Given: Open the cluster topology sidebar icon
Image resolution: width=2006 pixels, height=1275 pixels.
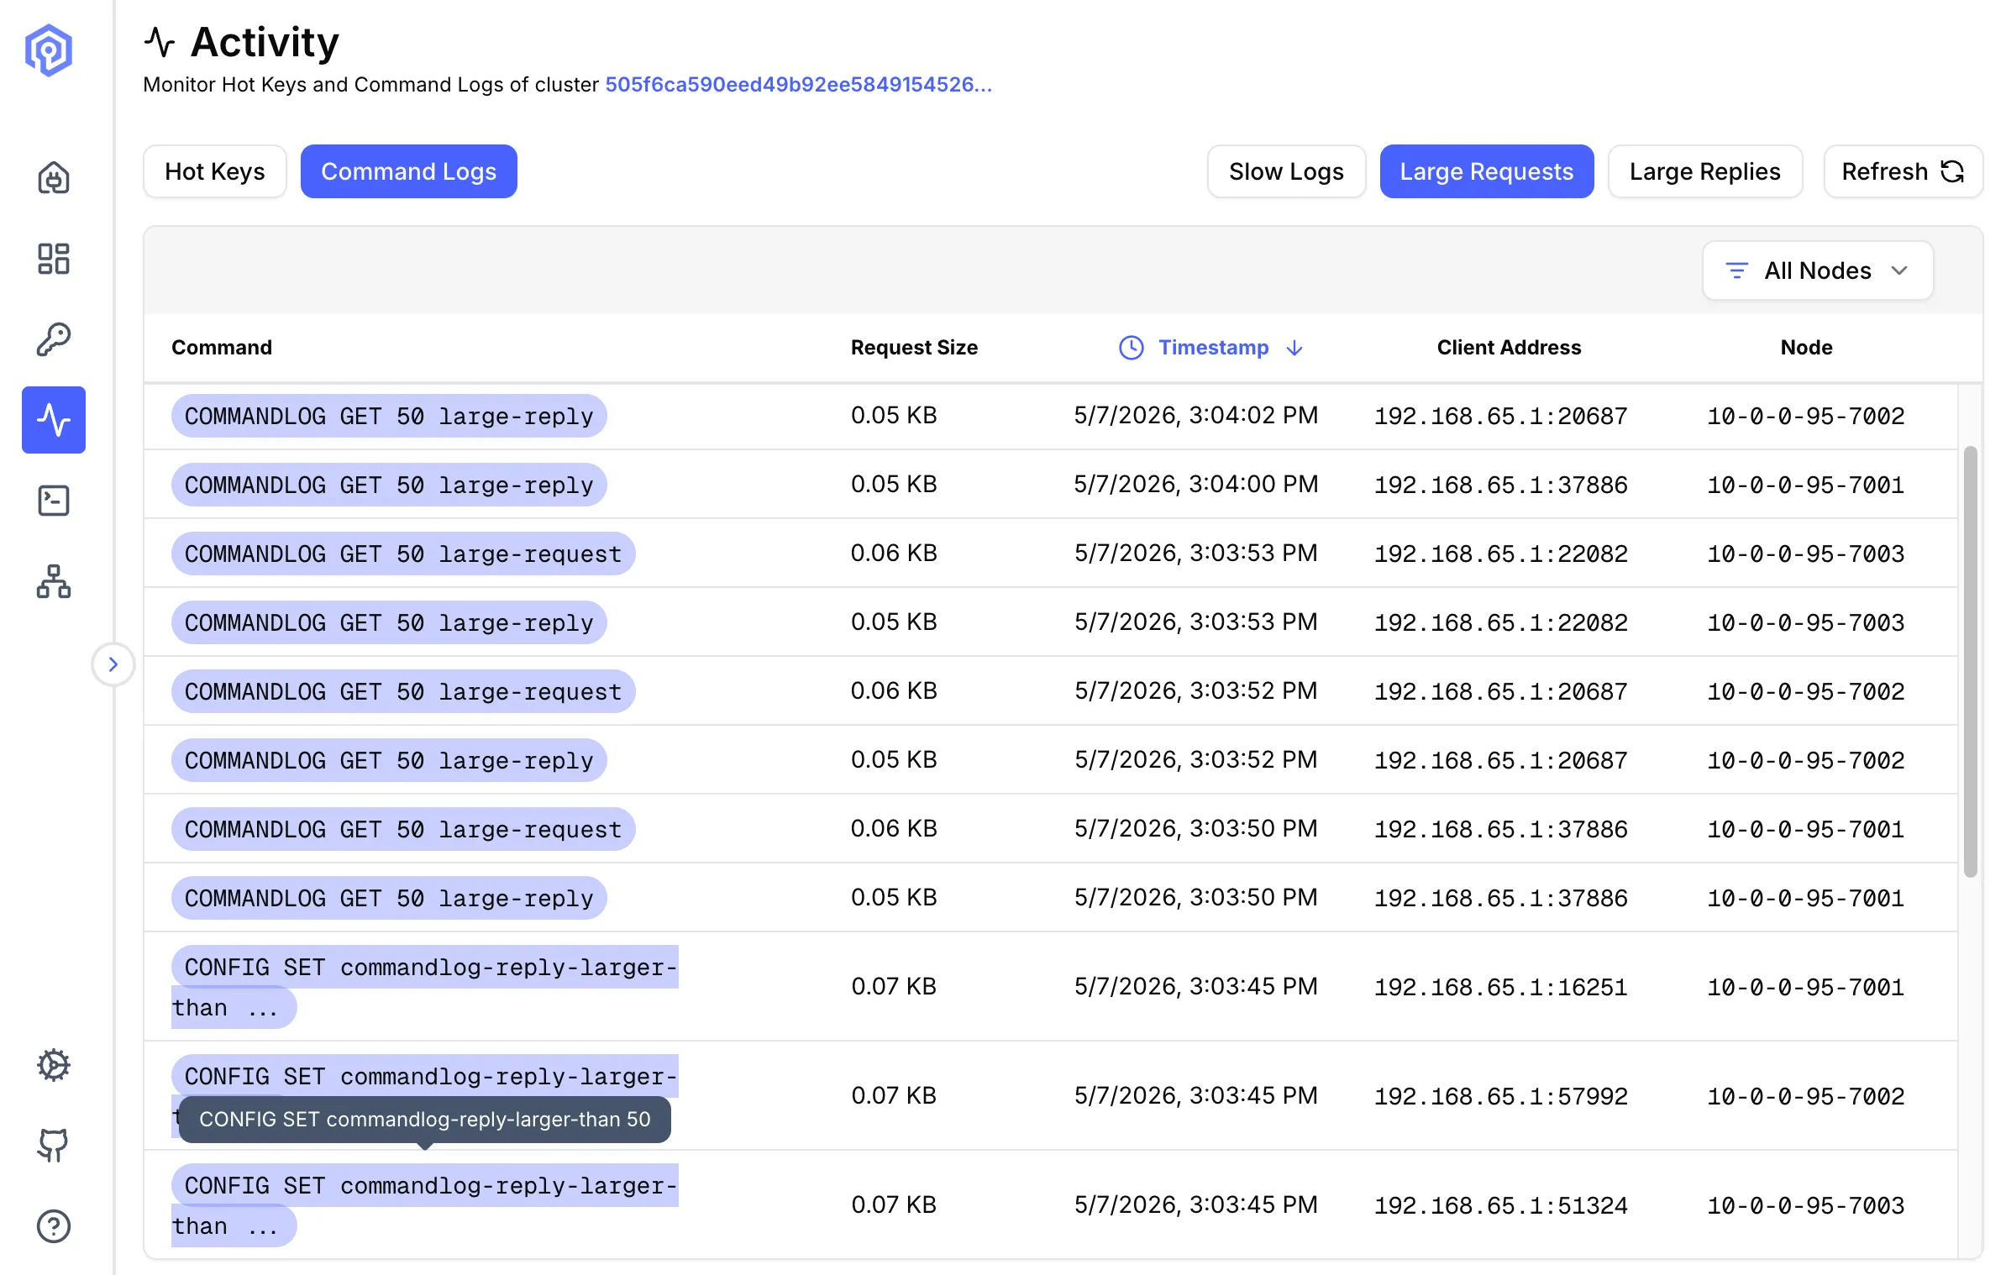Looking at the screenshot, I should coord(54,581).
